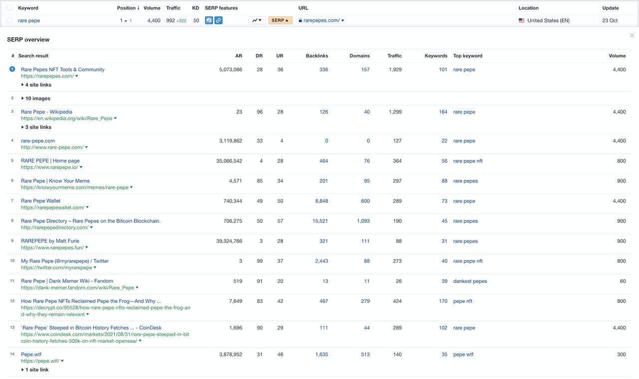This screenshot has width=639, height=379.
Task: Open the https://www.rarepepes.fun/ URL link
Action: click(x=52, y=248)
